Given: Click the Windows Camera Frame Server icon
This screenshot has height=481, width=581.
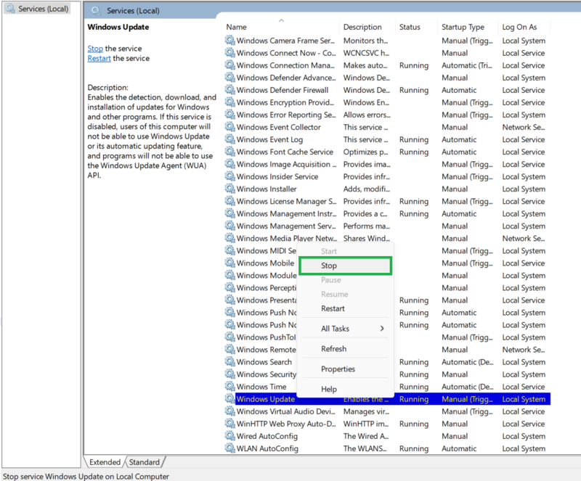Looking at the screenshot, I should [x=230, y=41].
